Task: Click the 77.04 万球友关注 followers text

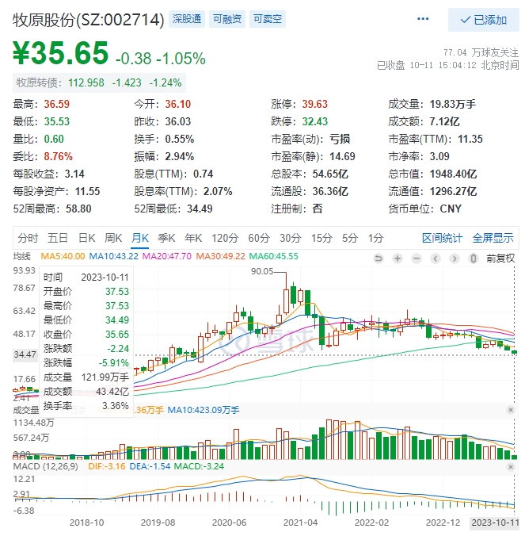Action: 481,52
